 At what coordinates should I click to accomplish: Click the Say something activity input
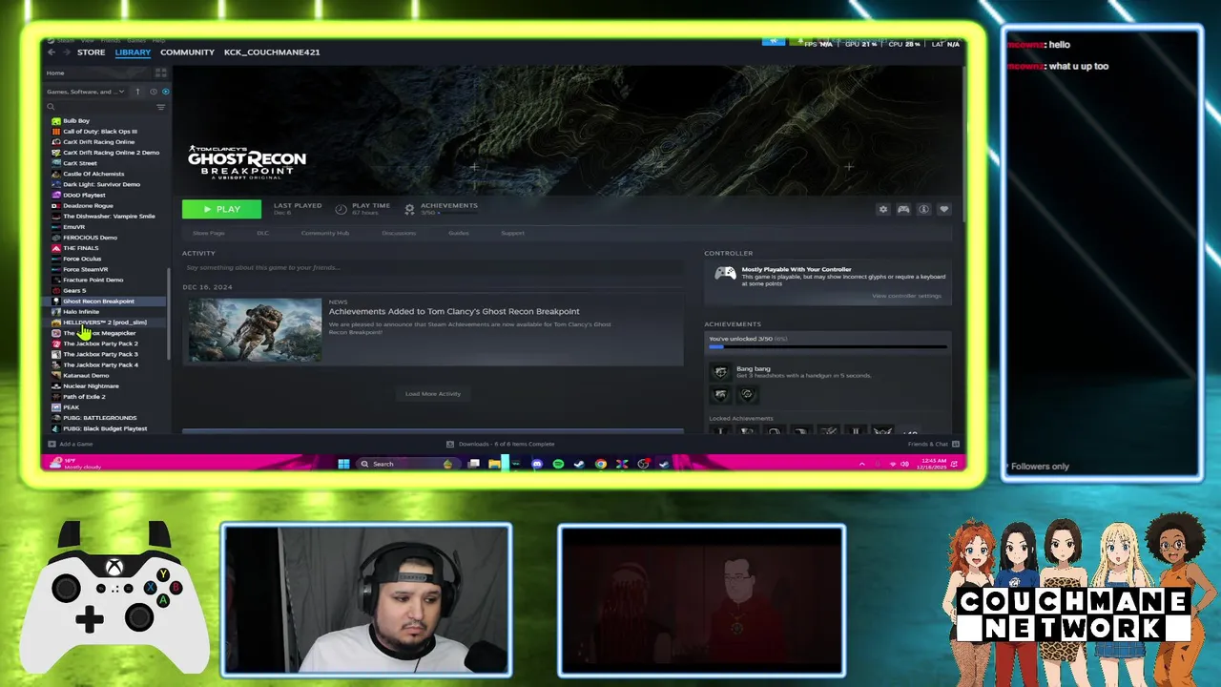click(x=433, y=268)
